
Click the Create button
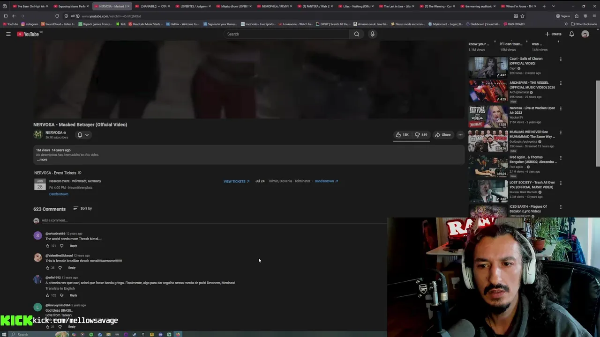[x=553, y=34]
